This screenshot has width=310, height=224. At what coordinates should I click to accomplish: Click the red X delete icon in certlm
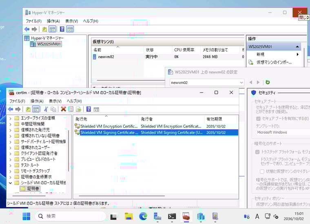(x=64, y=109)
